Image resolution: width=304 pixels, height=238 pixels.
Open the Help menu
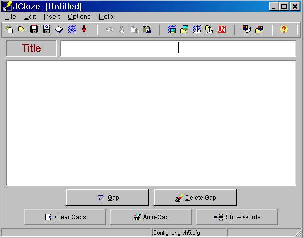click(106, 17)
